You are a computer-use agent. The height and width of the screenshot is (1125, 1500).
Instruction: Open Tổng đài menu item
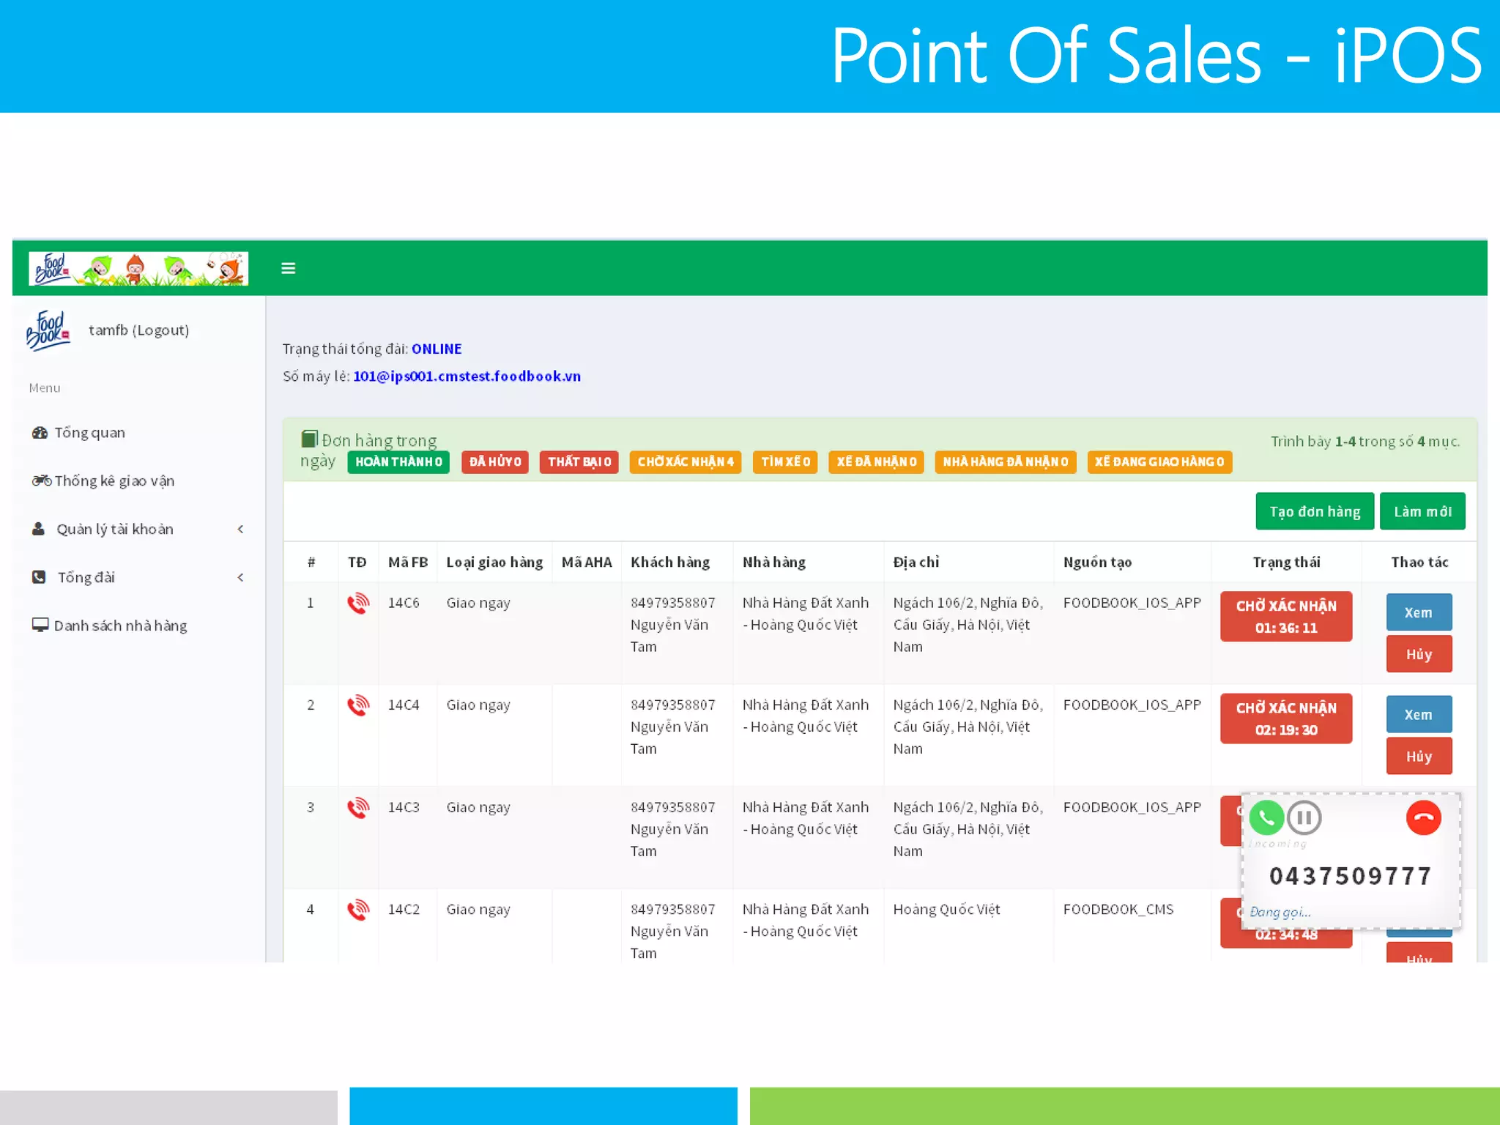[x=86, y=578]
